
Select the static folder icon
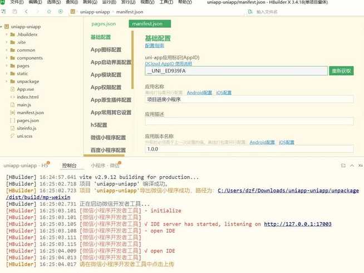click(13, 74)
